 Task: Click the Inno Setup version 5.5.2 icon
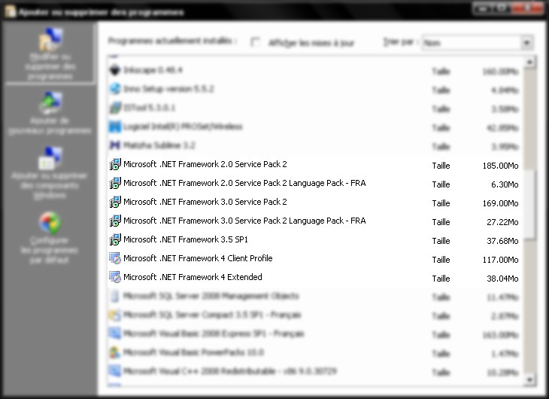[x=115, y=89]
